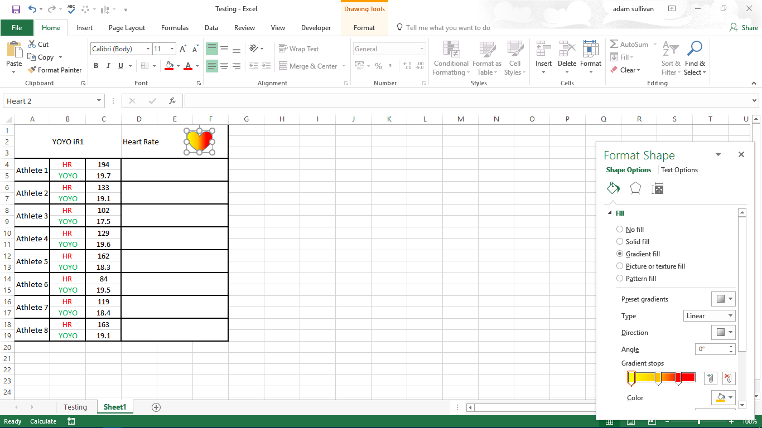Open the Preset gradients dropdown
Viewport: 762px width, 428px height.
[x=724, y=299]
